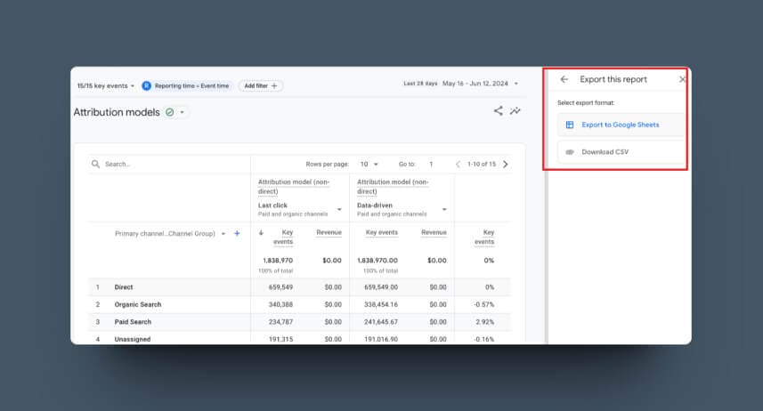Go to the previous page of table rows
Viewport: 763px width, 411px height.
458,164
